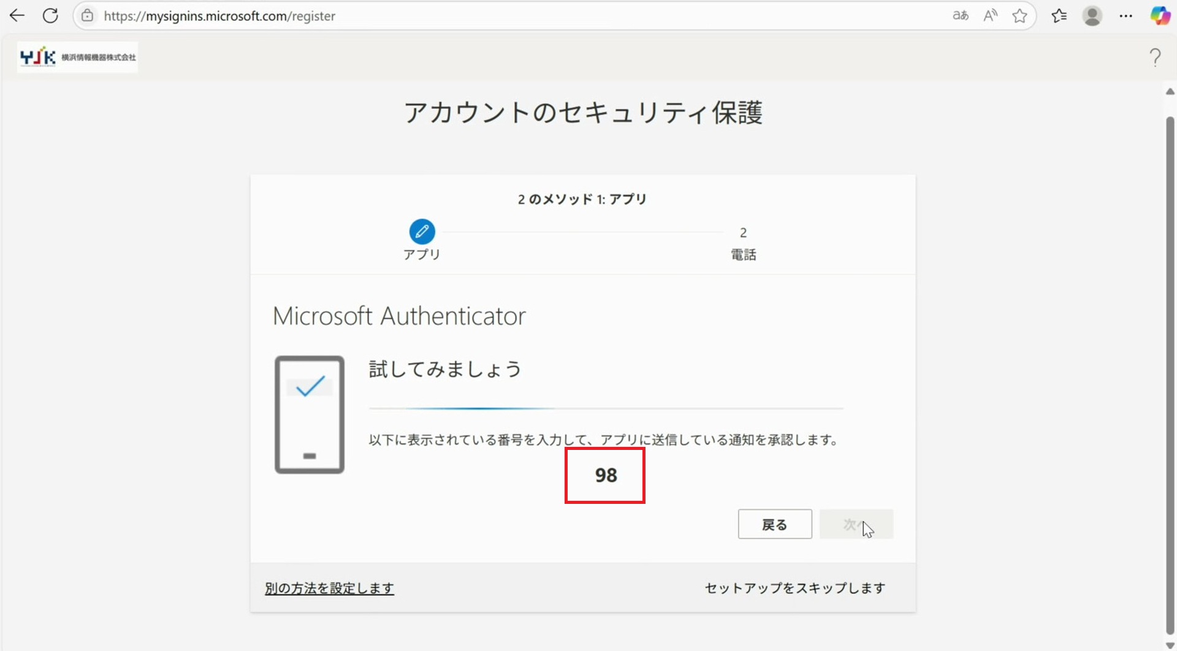The height and width of the screenshot is (651, 1177).
Task: Click the address bar URL field
Action: (x=490, y=16)
